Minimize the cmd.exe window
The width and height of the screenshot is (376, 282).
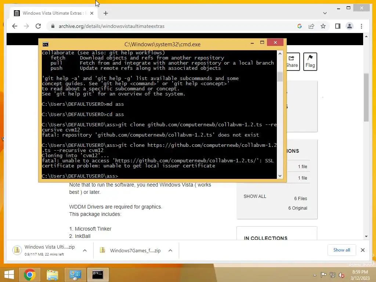click(252, 43)
